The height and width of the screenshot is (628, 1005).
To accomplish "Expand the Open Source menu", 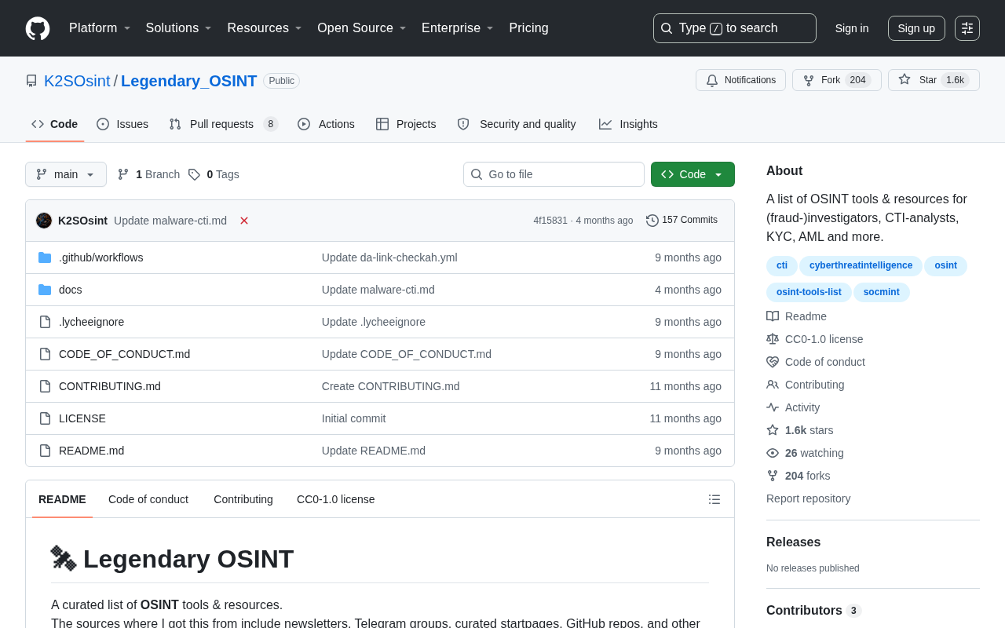I will click(x=362, y=28).
